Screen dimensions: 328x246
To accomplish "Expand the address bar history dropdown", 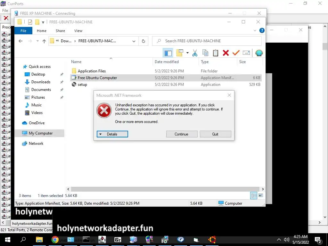I will coord(134,41).
